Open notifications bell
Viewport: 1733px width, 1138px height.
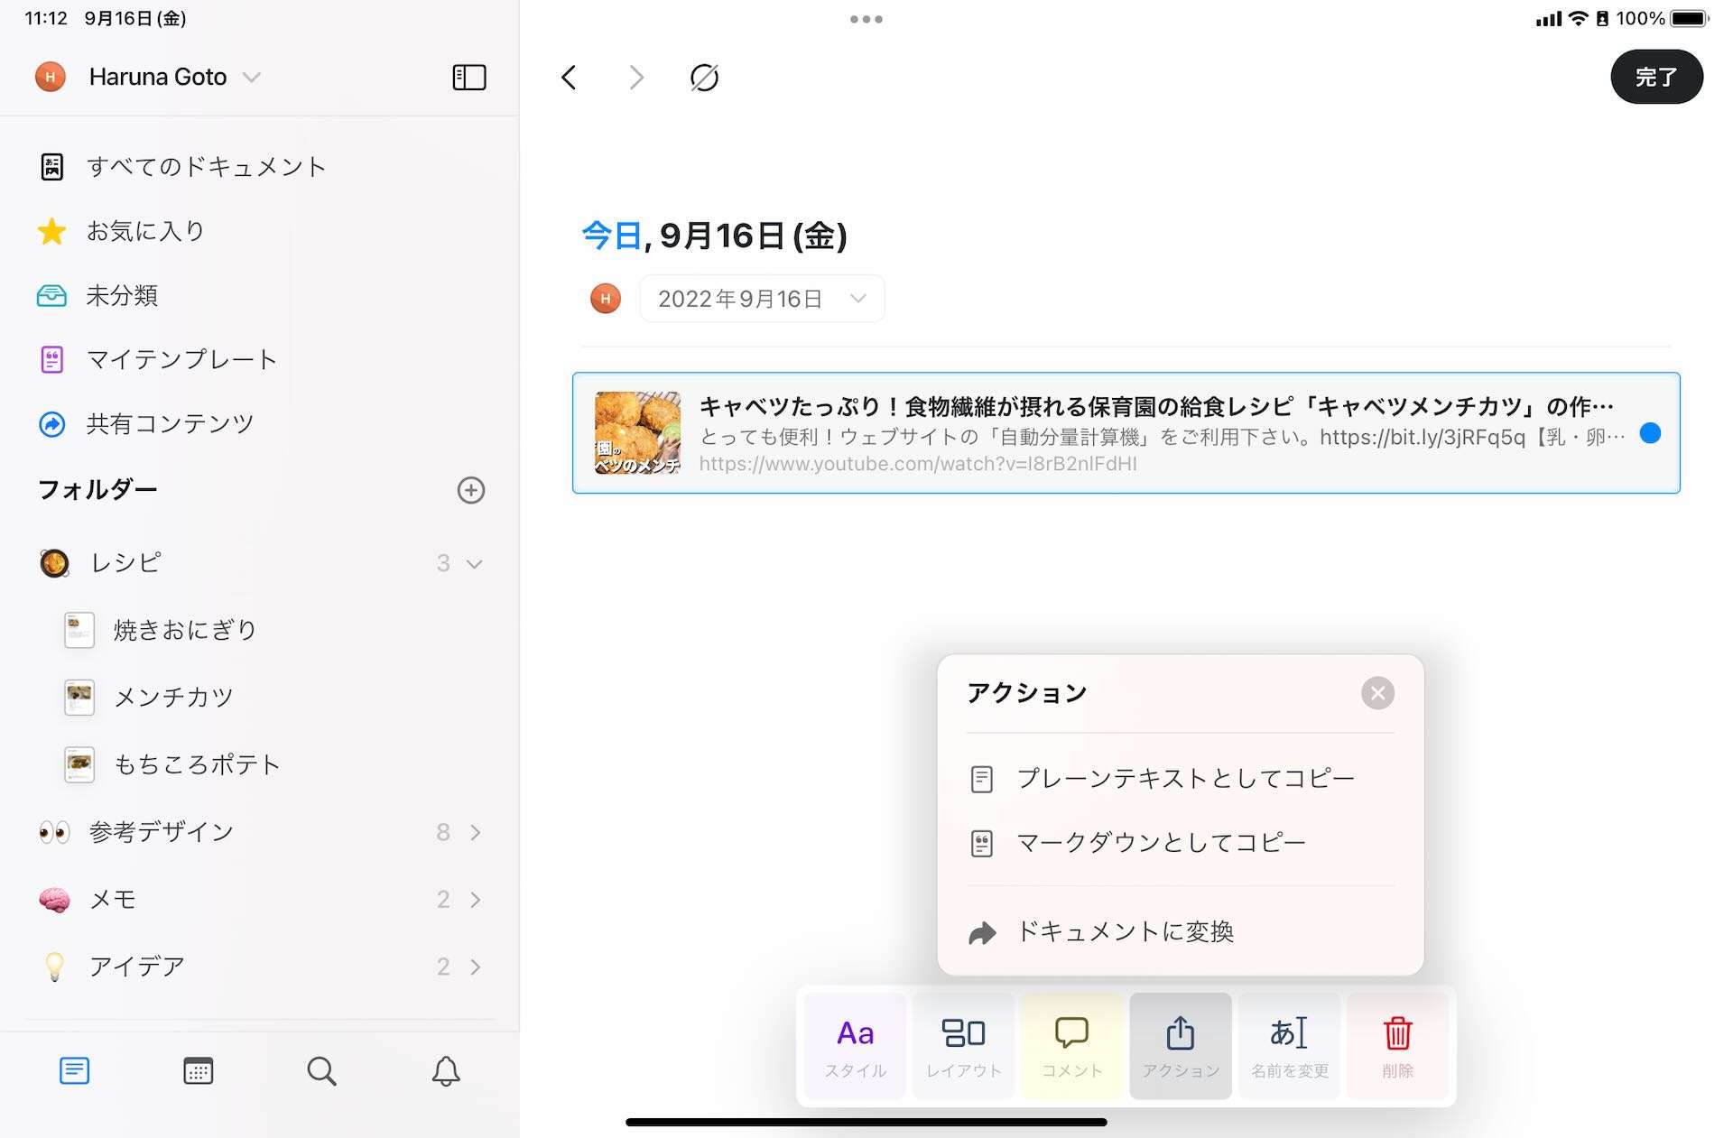pyautogui.click(x=446, y=1071)
